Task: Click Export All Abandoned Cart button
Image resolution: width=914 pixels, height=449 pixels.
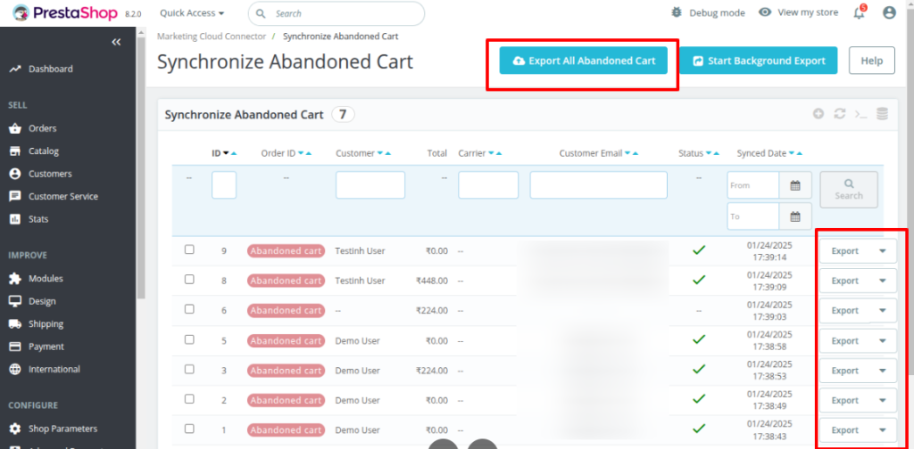Action: click(x=583, y=61)
